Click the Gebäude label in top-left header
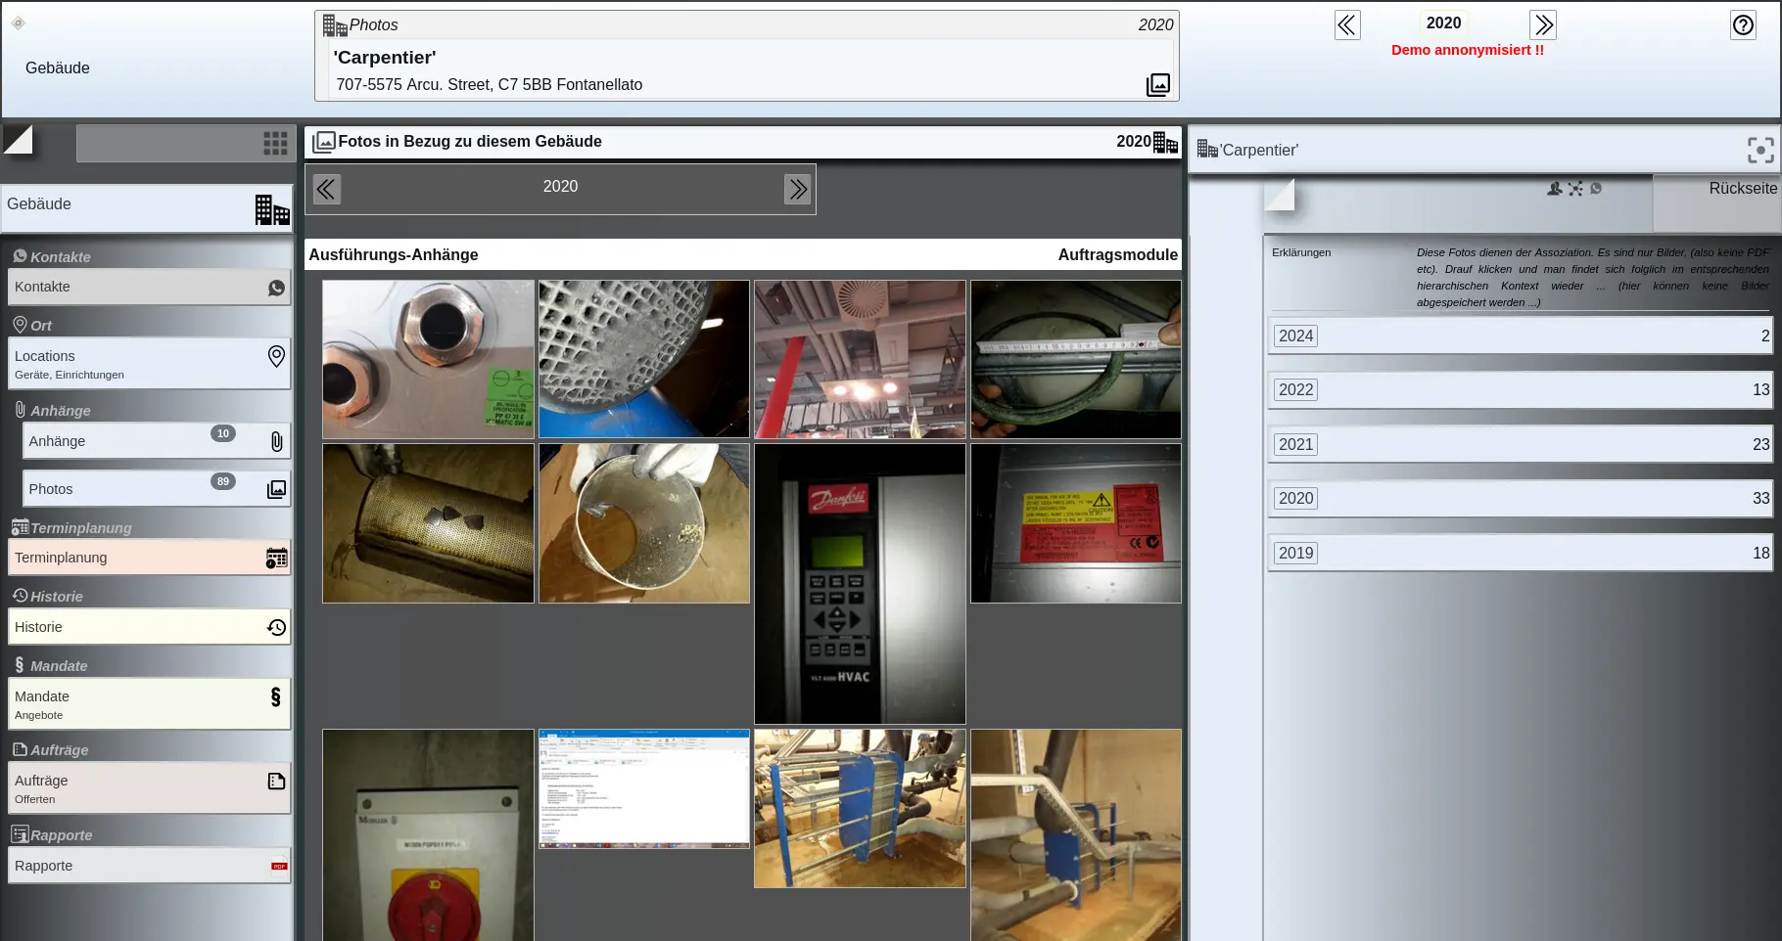 coord(58,68)
